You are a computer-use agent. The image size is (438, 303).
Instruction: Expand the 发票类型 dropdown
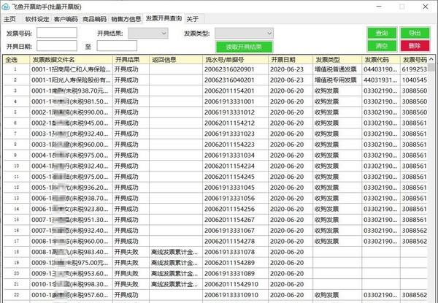(x=244, y=33)
